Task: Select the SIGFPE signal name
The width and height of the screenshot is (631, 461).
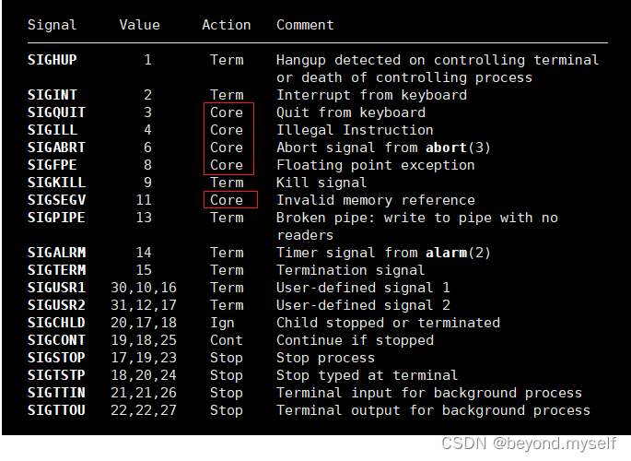Action: tap(52, 165)
